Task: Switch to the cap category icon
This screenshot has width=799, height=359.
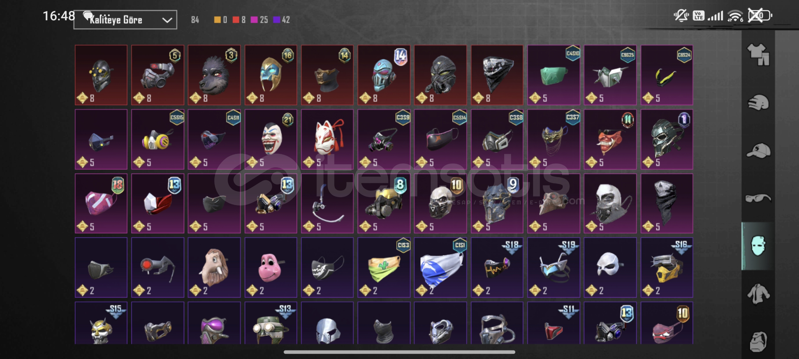Action: (758, 151)
